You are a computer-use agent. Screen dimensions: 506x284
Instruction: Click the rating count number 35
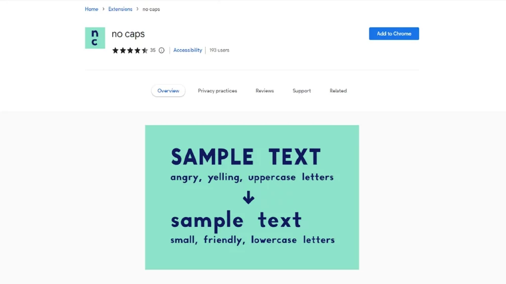point(153,50)
